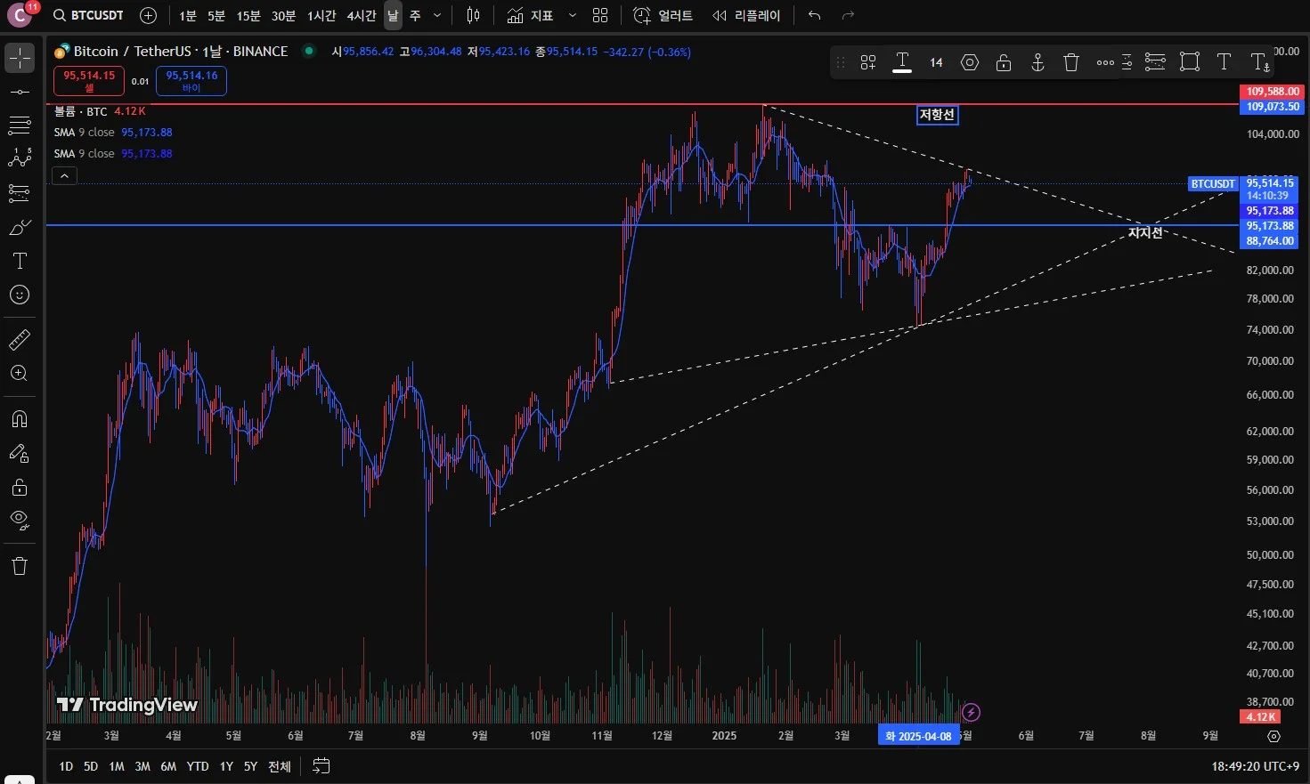Open the 리플레이 replay mode
1310x784 pixels.
click(x=746, y=16)
